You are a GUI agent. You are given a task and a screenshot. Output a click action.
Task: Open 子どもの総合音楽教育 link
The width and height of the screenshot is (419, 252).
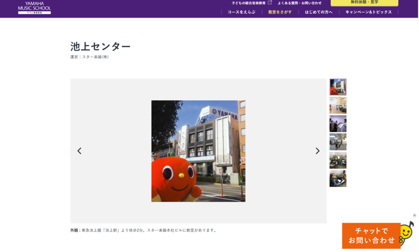click(248, 3)
